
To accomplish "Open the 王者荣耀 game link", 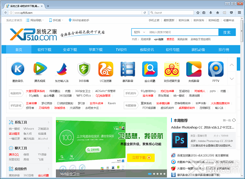I will tap(31, 103).
